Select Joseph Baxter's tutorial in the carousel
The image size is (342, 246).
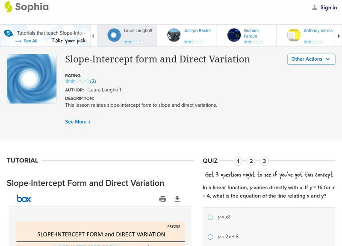point(186,35)
